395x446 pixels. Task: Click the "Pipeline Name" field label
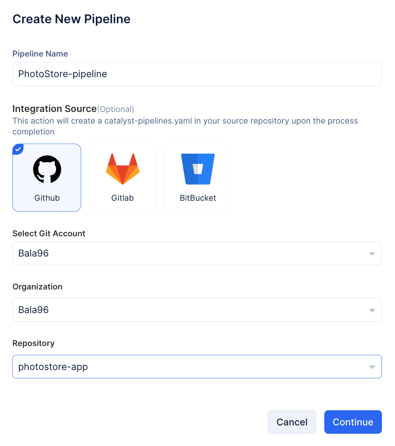(40, 54)
